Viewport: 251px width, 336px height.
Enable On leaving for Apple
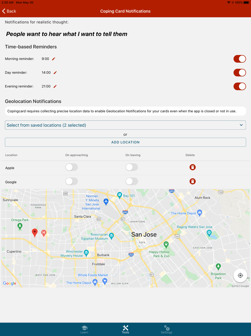click(132, 167)
